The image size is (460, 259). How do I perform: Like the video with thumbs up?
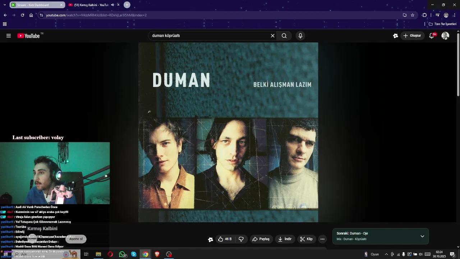225,239
